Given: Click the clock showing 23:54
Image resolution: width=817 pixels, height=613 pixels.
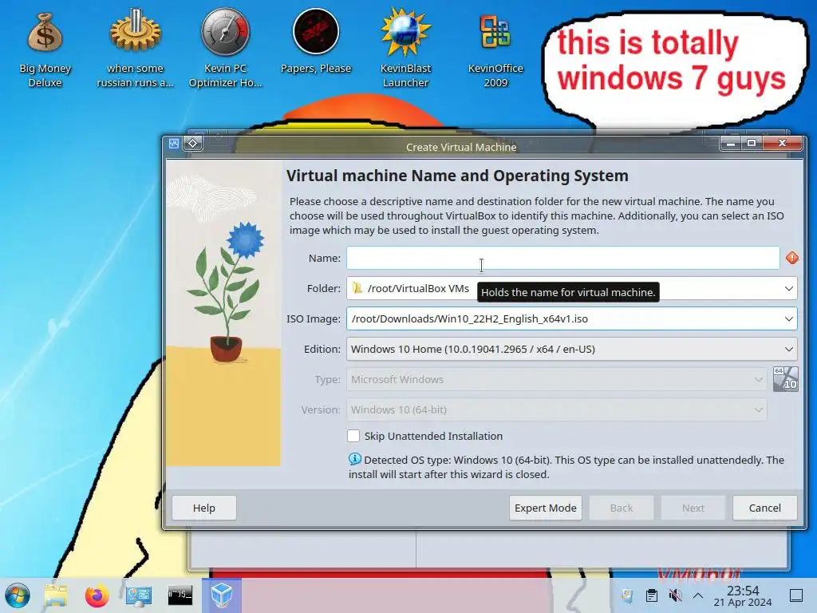Looking at the screenshot, I should point(743,595).
